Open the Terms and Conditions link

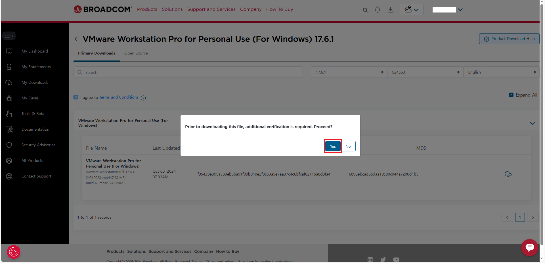[x=119, y=97]
